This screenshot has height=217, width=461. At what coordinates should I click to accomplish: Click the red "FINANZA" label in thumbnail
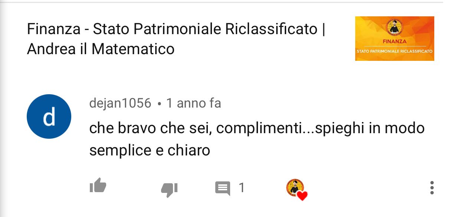pyautogui.click(x=395, y=42)
